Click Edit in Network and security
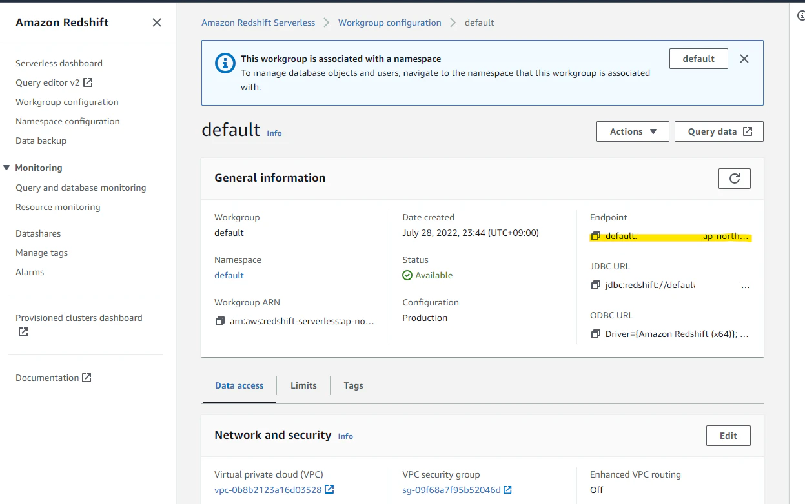Image resolution: width=805 pixels, height=504 pixels. click(728, 436)
